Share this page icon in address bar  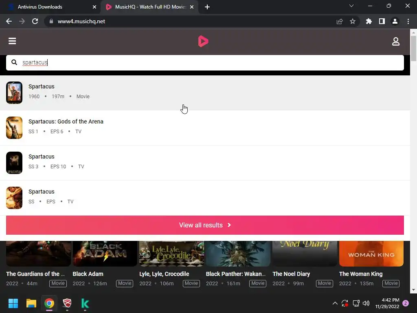(x=340, y=21)
